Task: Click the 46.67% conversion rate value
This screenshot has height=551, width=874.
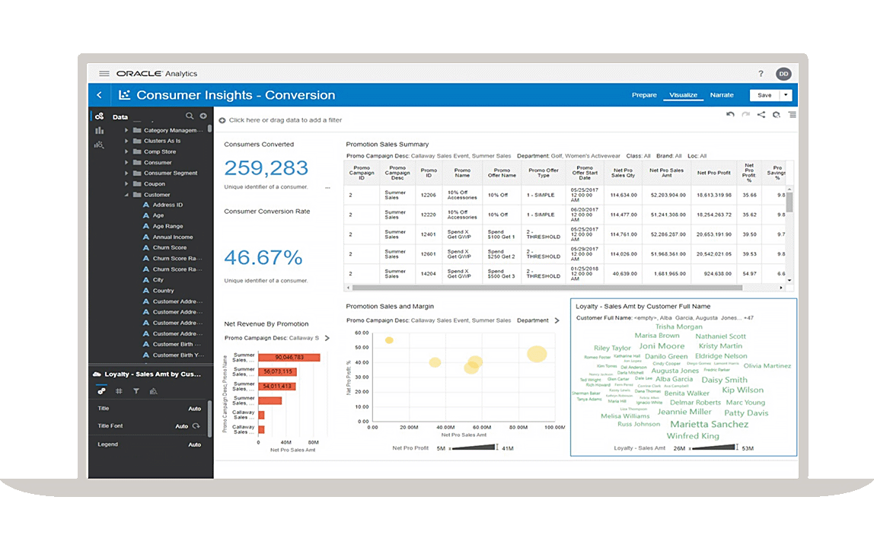Action: coord(263,257)
